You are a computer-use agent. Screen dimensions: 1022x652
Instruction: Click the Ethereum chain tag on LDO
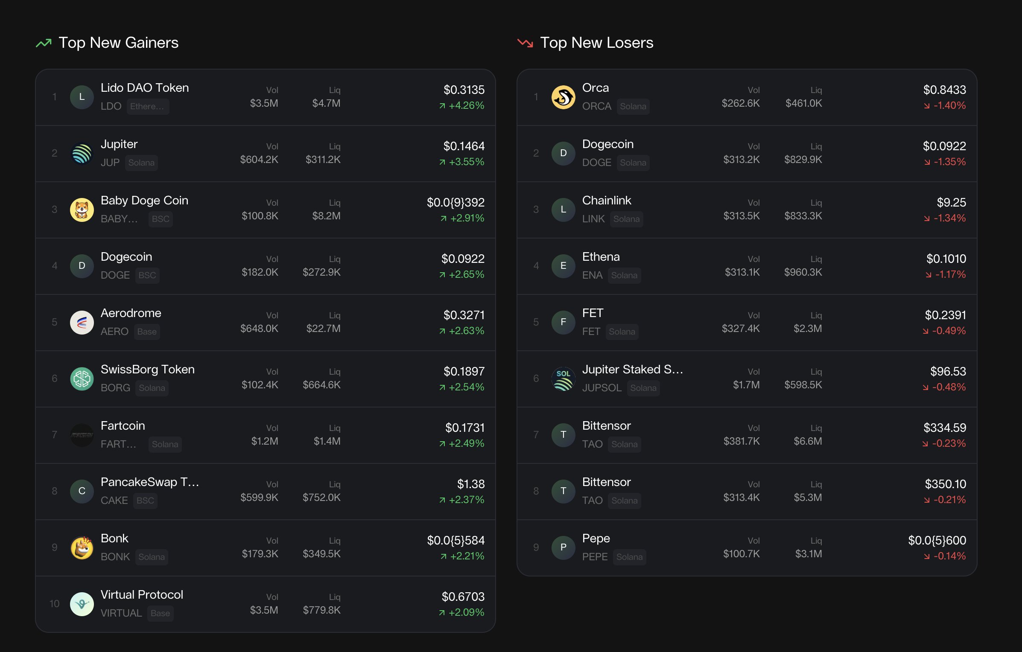[147, 106]
